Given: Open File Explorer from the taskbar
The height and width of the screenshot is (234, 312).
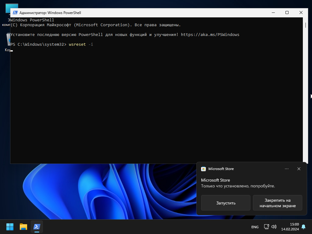Looking at the screenshot, I should pos(23,227).
